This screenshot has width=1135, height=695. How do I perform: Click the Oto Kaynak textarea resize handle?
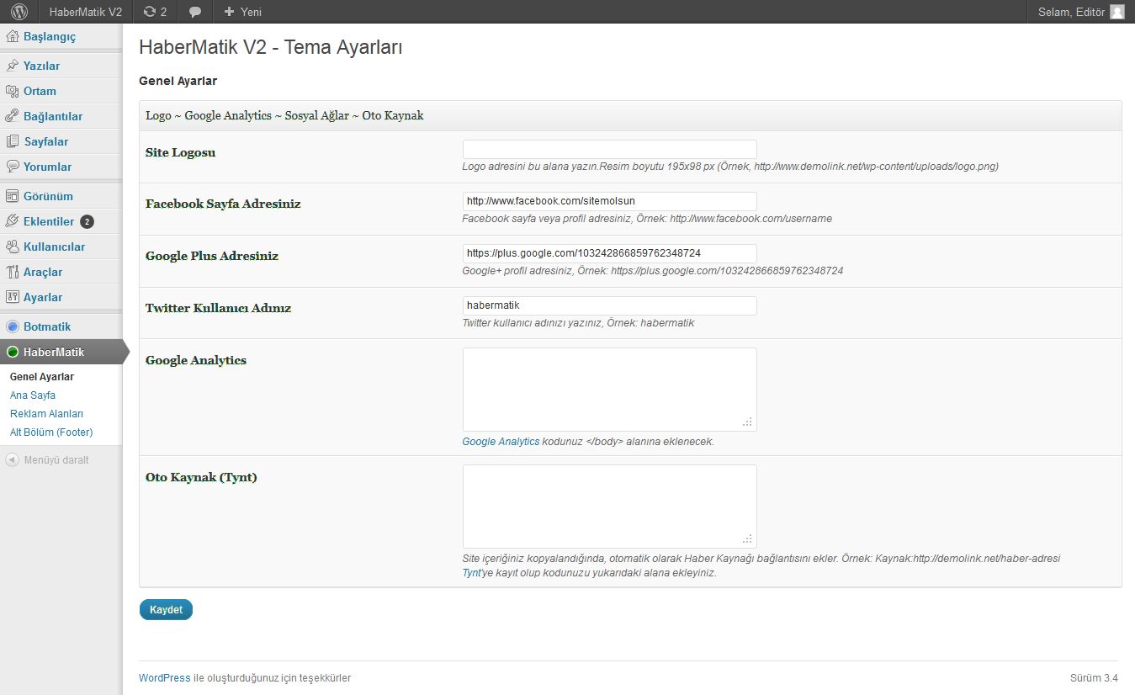[x=748, y=539]
